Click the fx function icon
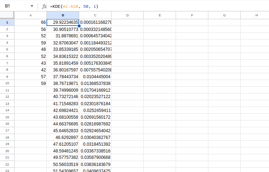 (44, 6)
